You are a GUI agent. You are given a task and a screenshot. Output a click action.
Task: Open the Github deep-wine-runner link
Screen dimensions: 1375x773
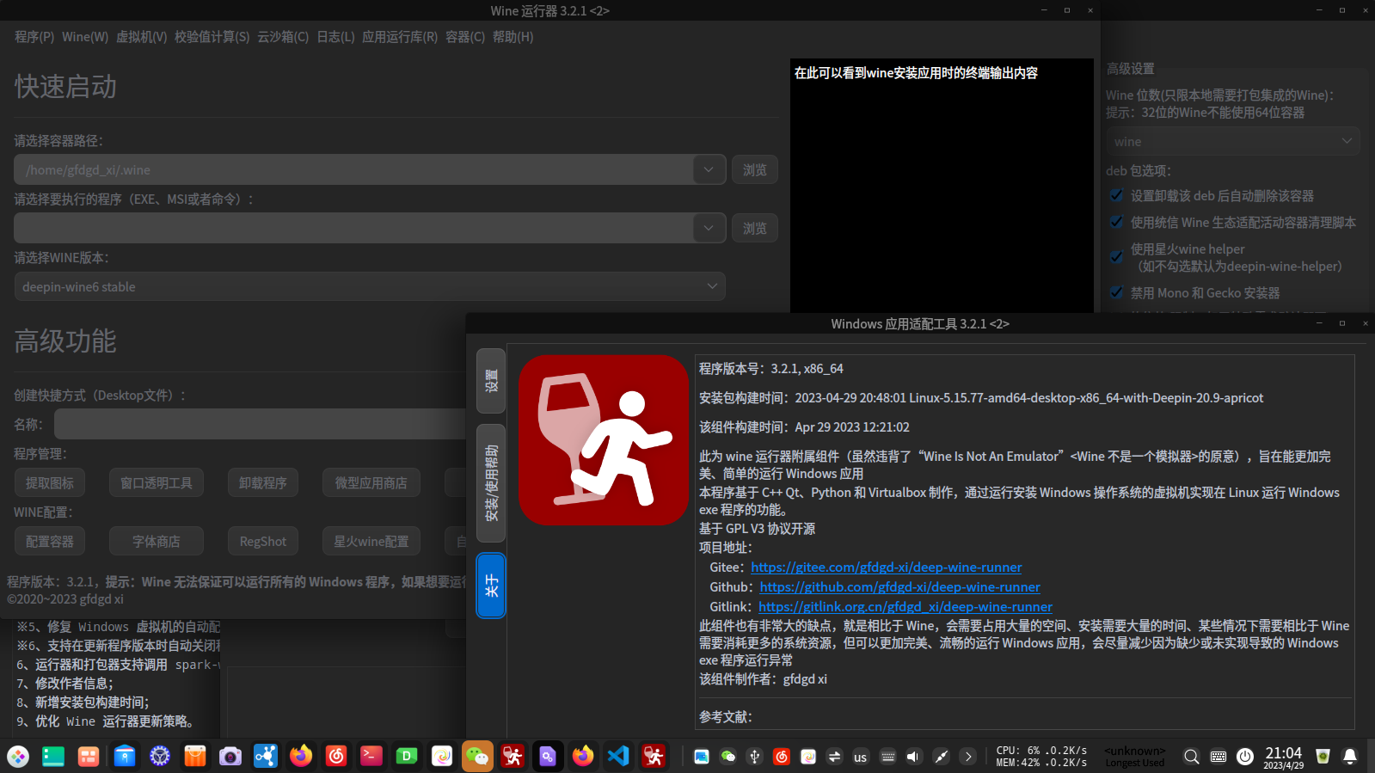pos(900,586)
